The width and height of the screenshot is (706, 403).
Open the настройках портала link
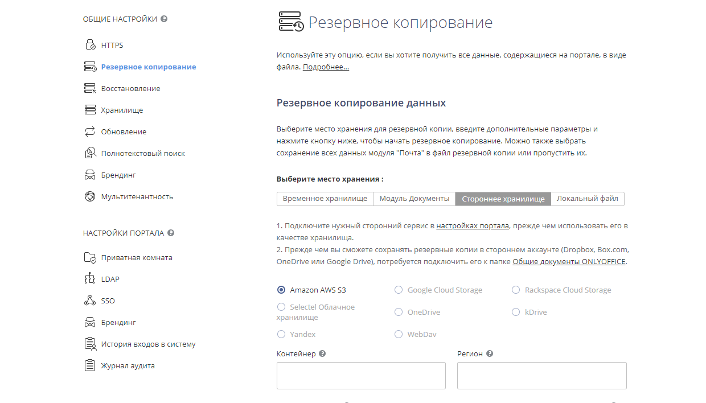473,225
